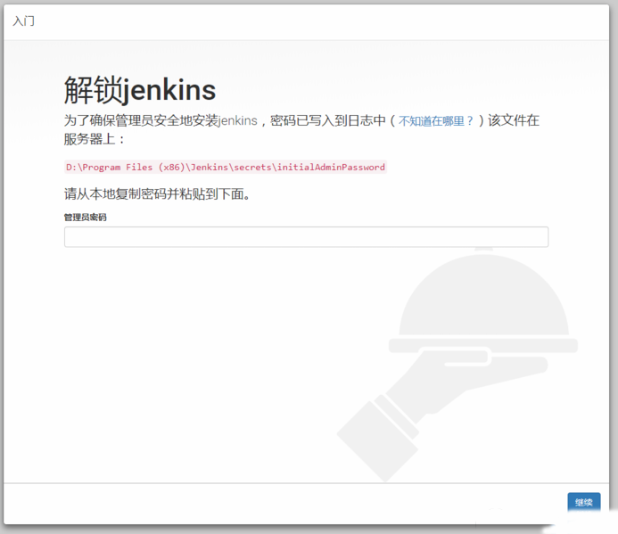The width and height of the screenshot is (618, 534).
Task: Click the 解锁jenkins heading
Action: coord(140,90)
